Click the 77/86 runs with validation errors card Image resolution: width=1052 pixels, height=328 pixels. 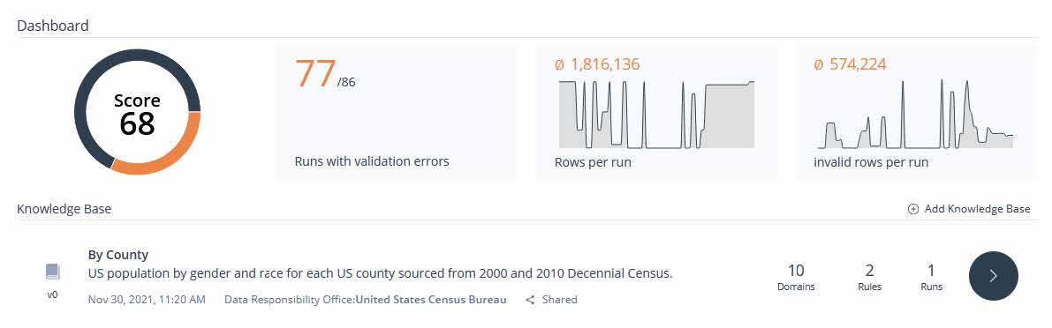click(x=396, y=113)
